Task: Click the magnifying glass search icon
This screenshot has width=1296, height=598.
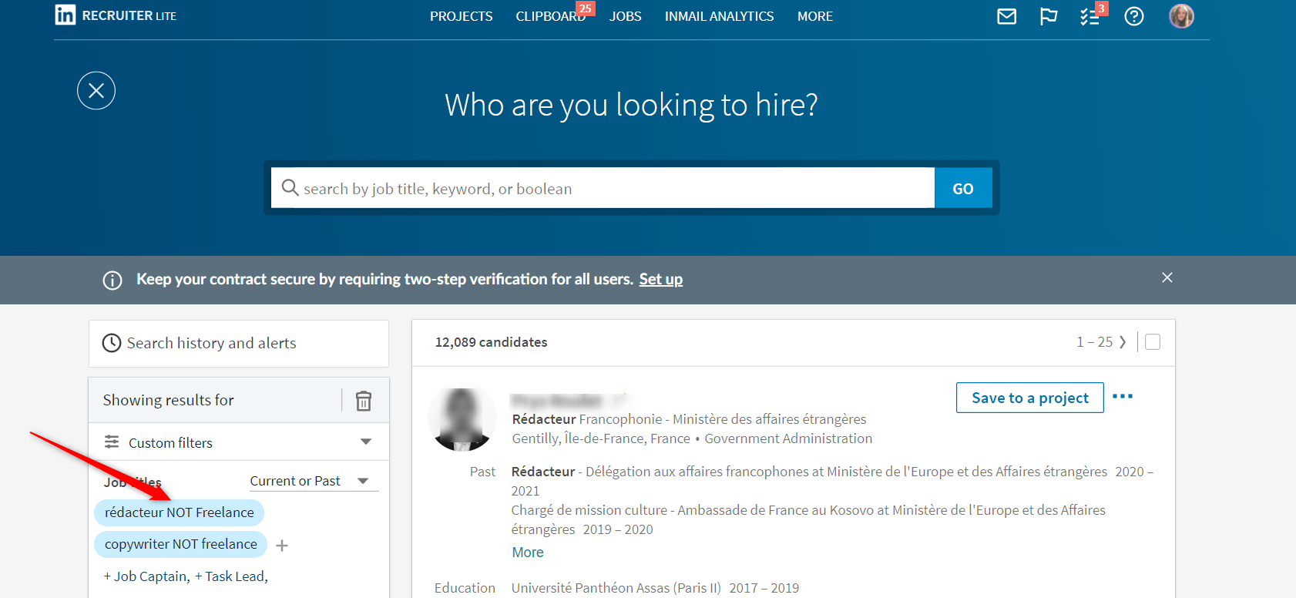Action: 290,187
